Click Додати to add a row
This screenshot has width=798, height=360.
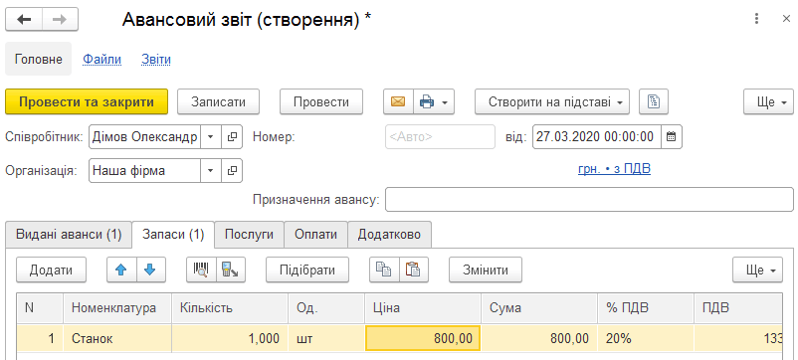[51, 270]
